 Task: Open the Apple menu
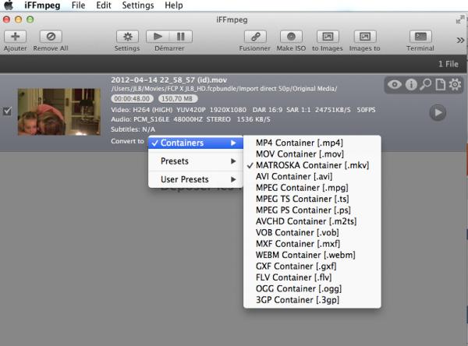[9, 5]
